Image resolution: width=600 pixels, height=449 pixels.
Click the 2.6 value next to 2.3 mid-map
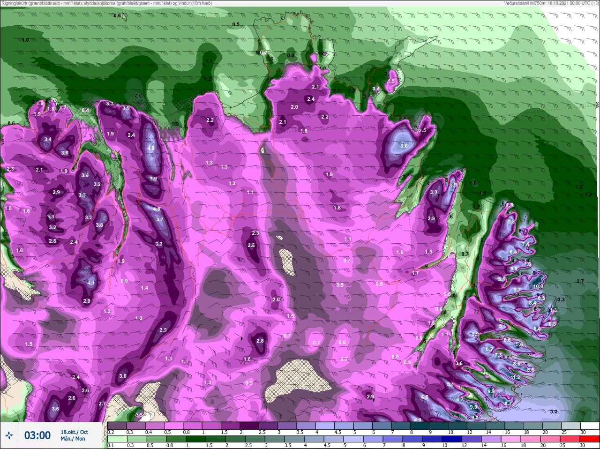tap(251, 245)
